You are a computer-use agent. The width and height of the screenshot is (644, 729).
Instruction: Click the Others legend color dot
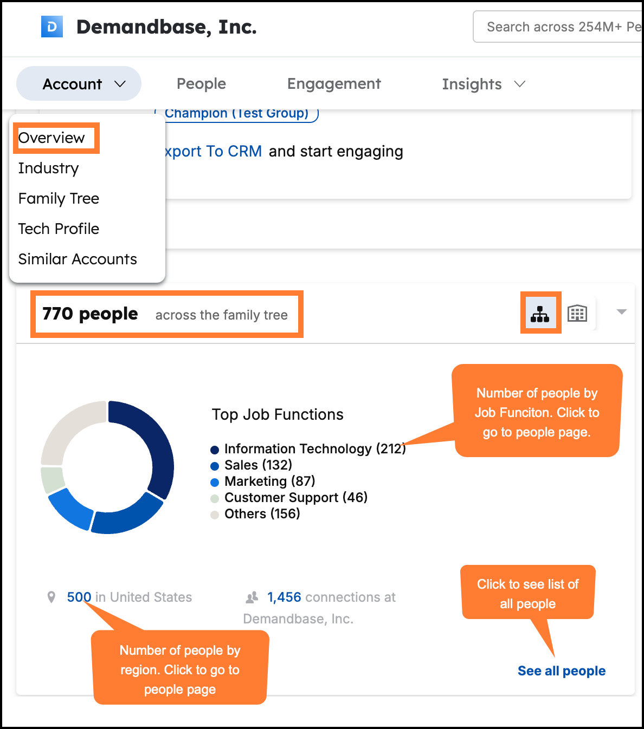215,515
